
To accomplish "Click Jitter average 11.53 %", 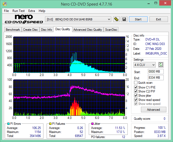I will [x=120, y=128].
